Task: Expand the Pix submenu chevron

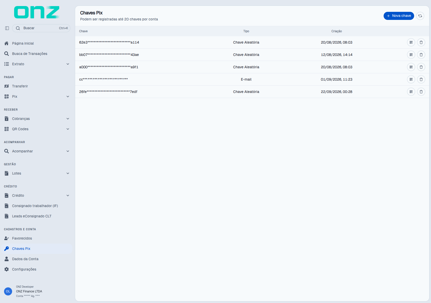Action: point(68,96)
